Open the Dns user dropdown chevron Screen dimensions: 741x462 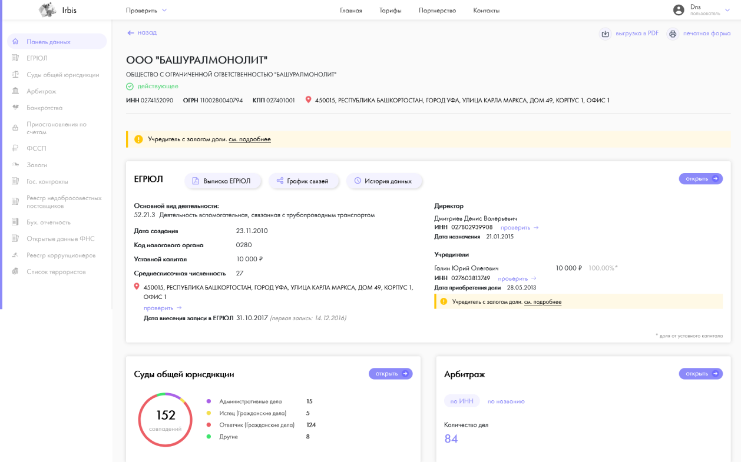(x=727, y=10)
